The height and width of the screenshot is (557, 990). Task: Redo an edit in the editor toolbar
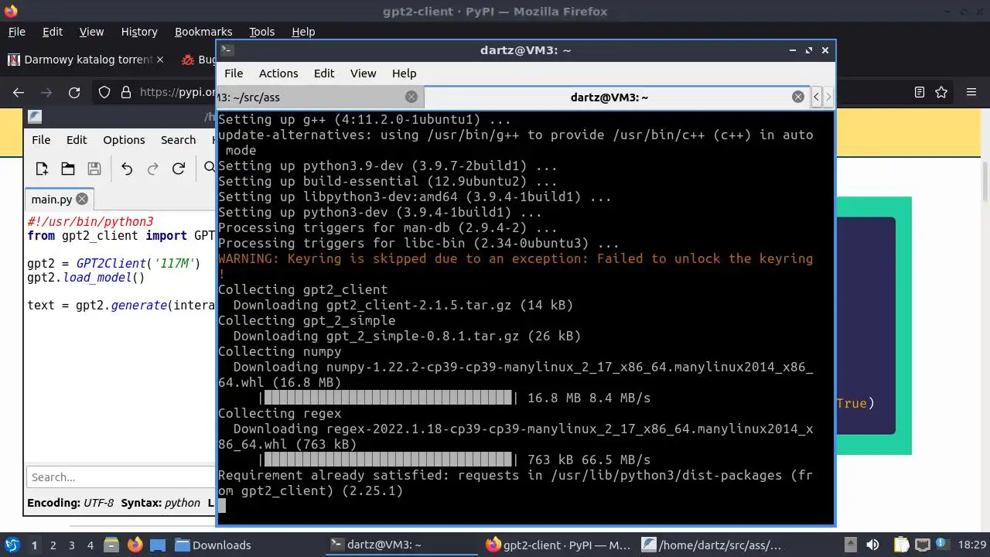153,168
